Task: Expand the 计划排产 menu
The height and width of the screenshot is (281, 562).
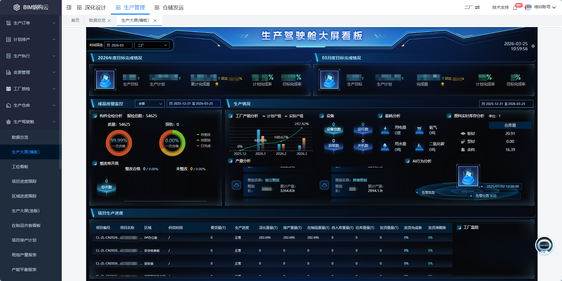Action: click(54, 39)
